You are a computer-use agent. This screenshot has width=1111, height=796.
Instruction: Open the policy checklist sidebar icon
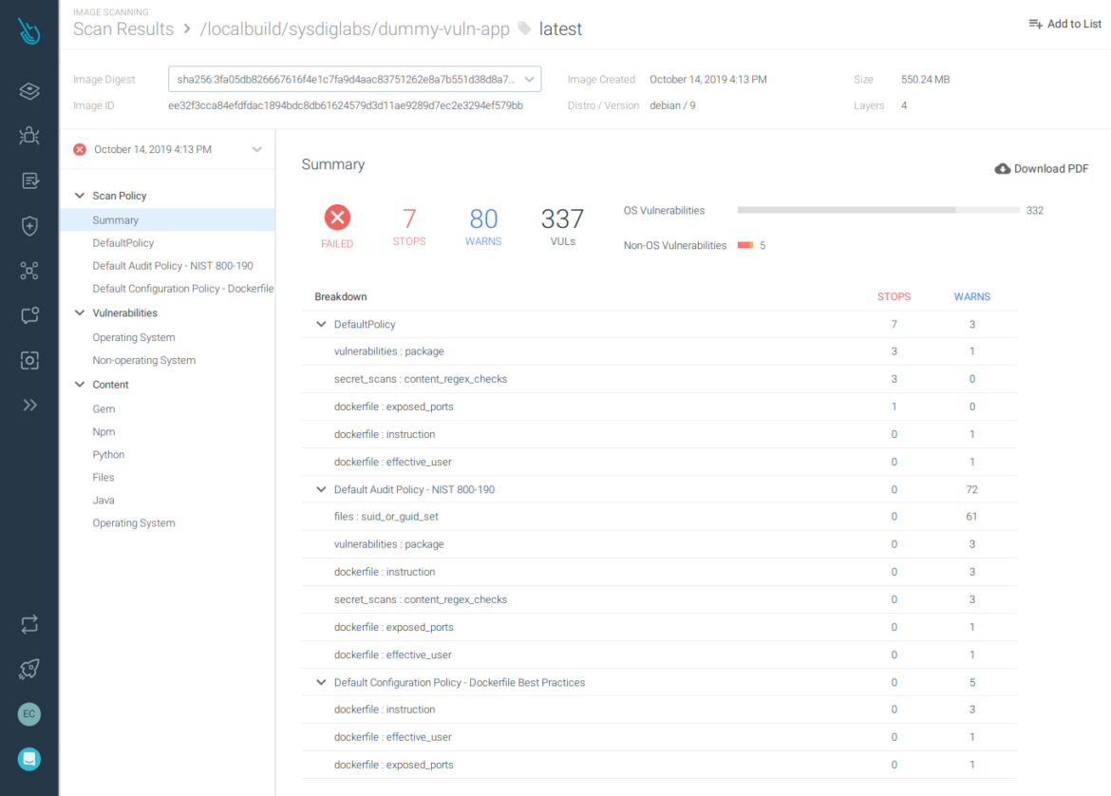click(x=29, y=180)
